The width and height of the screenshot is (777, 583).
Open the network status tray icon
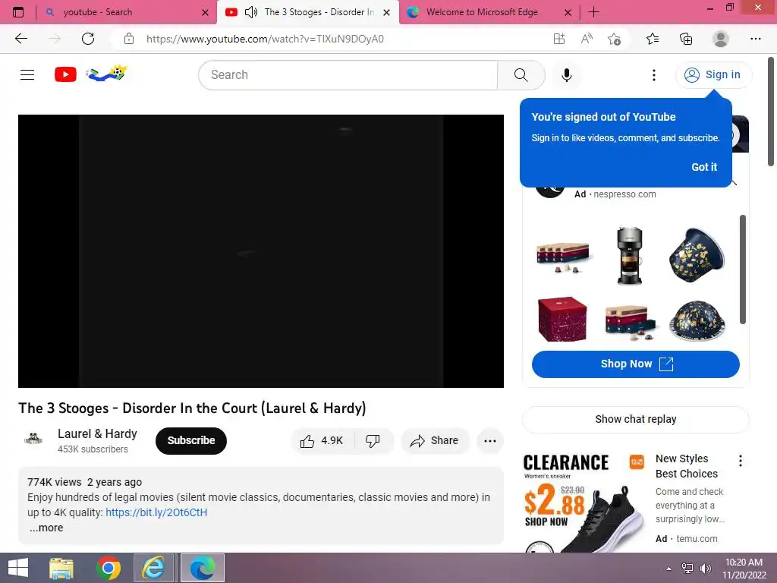(687, 569)
